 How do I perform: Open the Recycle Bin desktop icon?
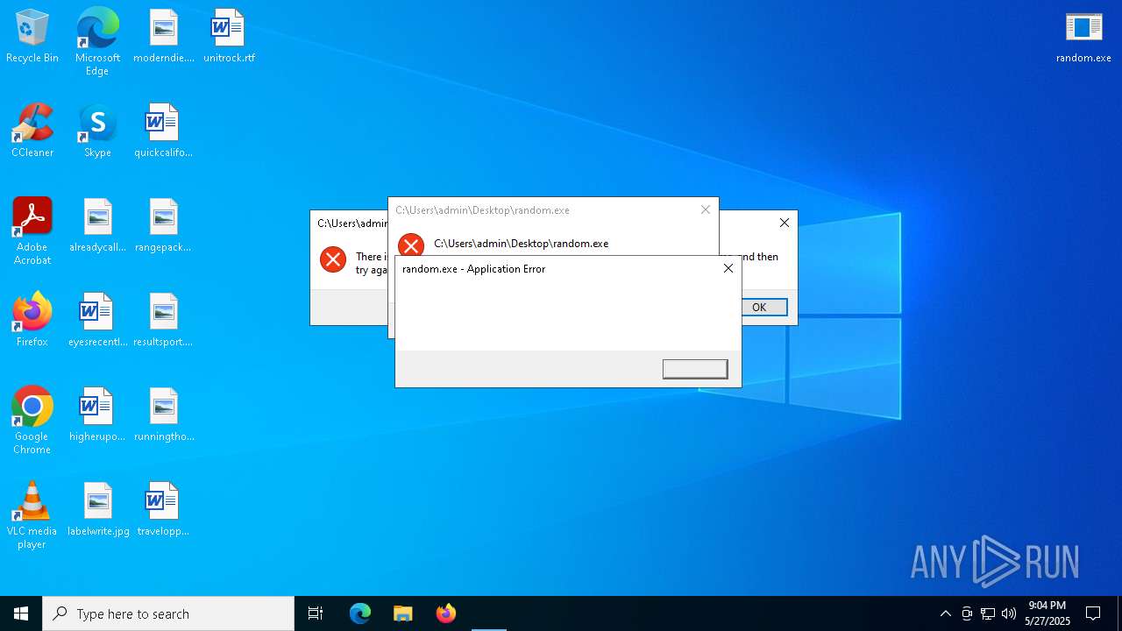pyautogui.click(x=32, y=37)
